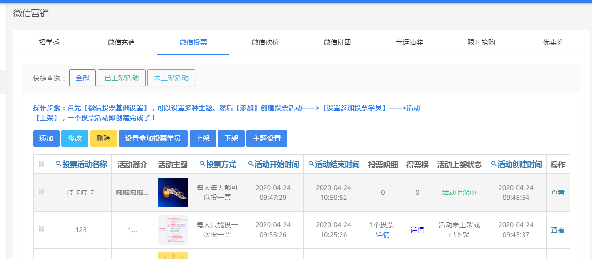592x259 pixels.
Task: Go to the 微信砍价 tab
Action: pos(265,43)
